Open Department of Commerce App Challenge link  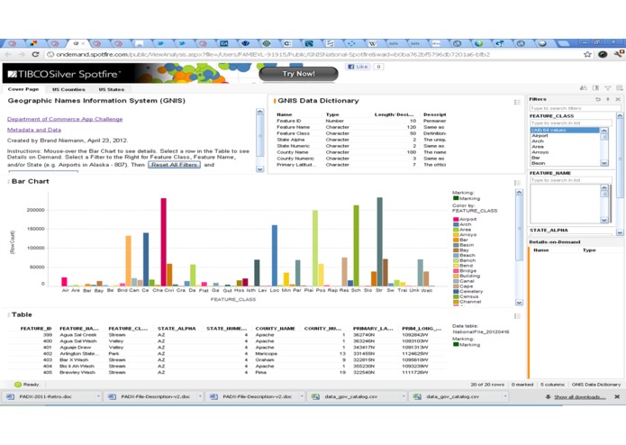tap(65, 119)
